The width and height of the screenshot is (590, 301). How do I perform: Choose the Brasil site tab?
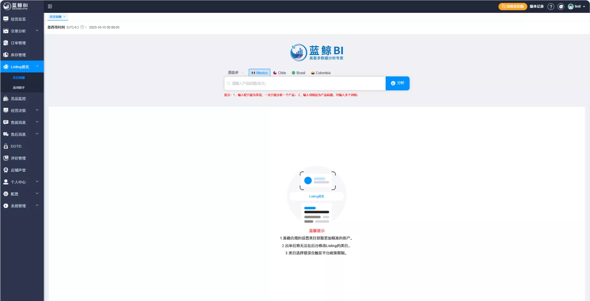(298, 73)
